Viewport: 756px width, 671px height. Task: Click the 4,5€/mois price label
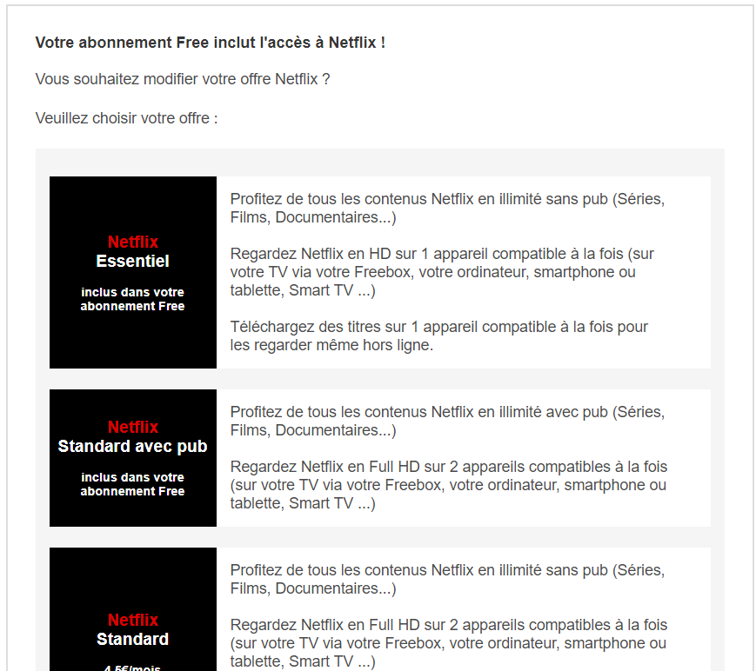(x=132, y=668)
